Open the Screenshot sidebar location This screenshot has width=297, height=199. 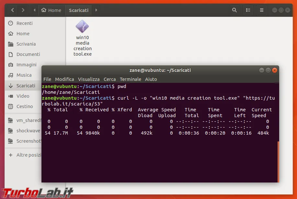pos(24,141)
